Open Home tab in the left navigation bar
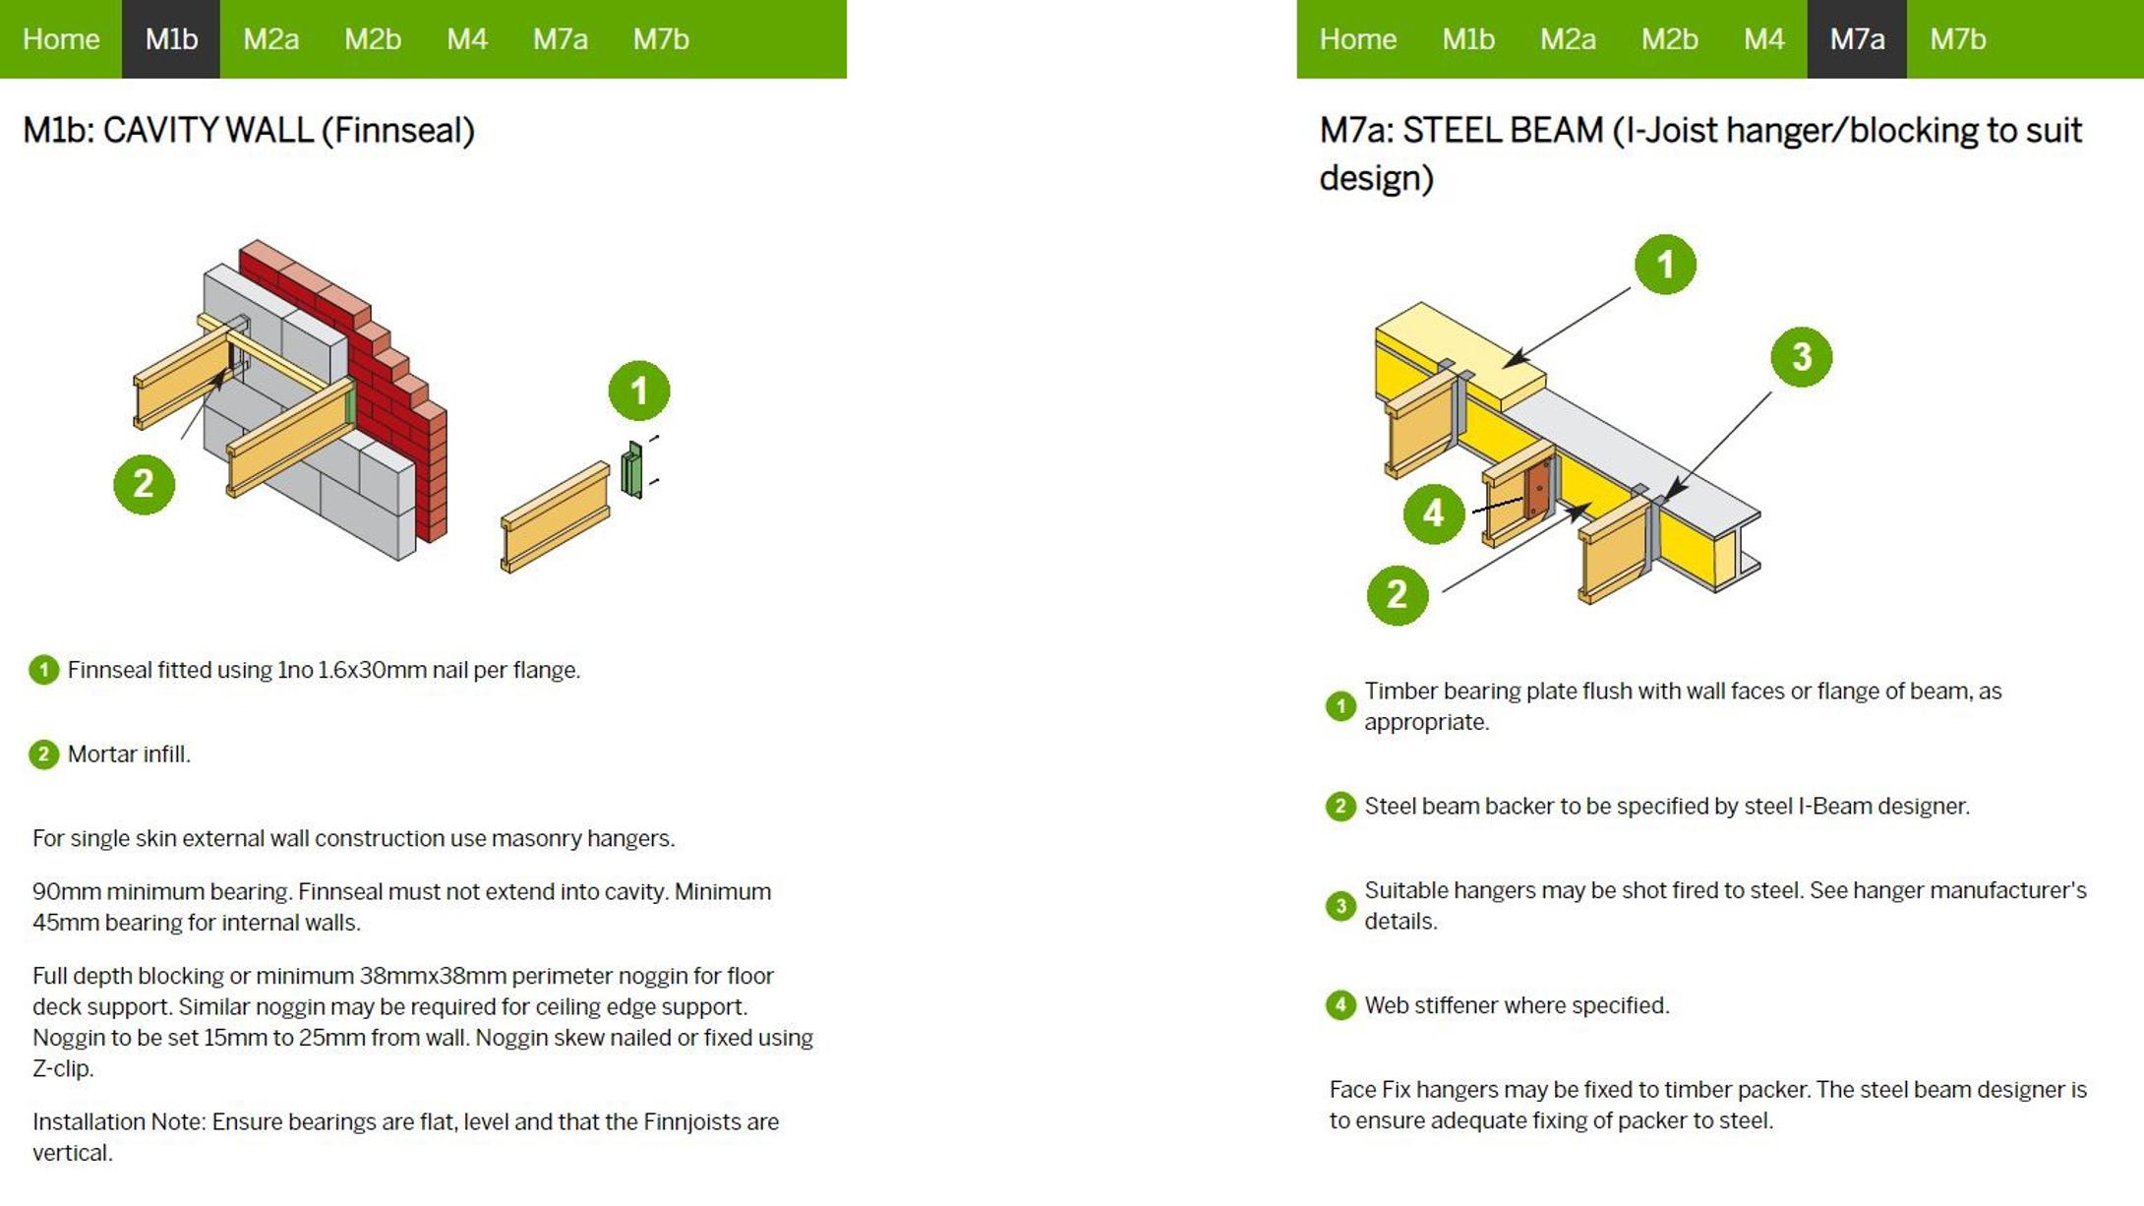 coord(61,39)
